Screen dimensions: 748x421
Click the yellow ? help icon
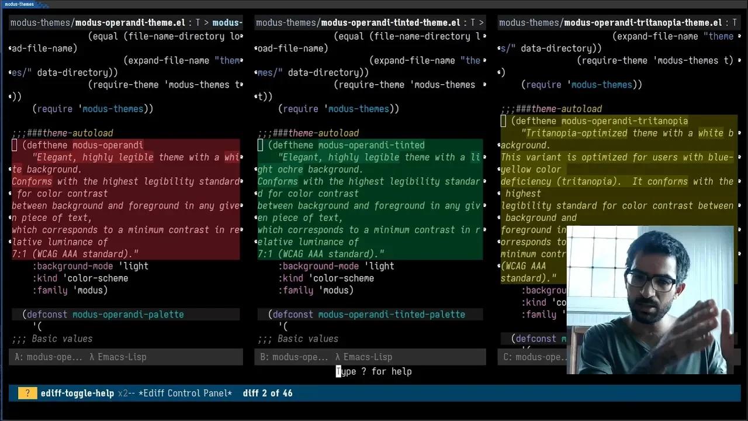(27, 393)
